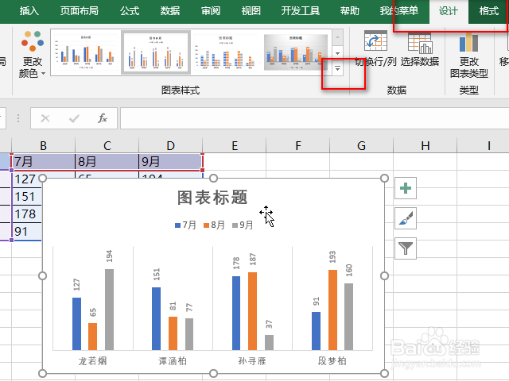
Task: Open the Help (帮助) tab
Action: 350,11
